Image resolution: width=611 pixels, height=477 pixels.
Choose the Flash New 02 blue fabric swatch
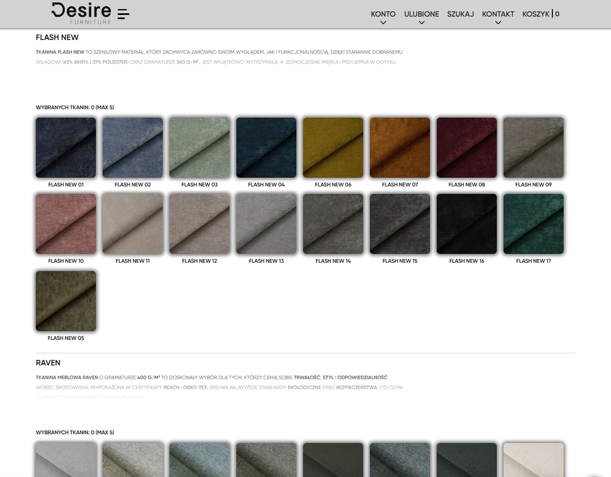coord(133,148)
